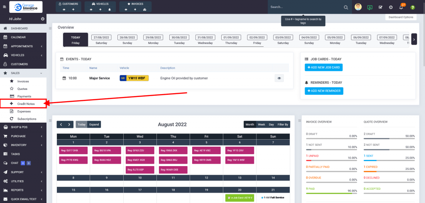425x203 pixels.
Task: Open Credit Notes in the Sales menu
Action: click(x=26, y=104)
